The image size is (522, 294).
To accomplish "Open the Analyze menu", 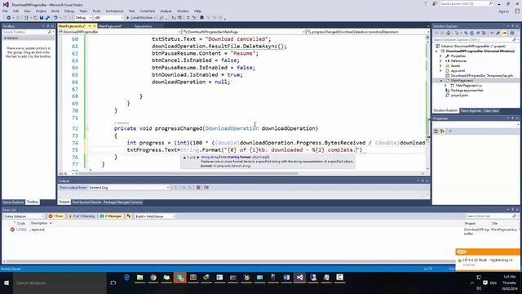I will 166,11.
